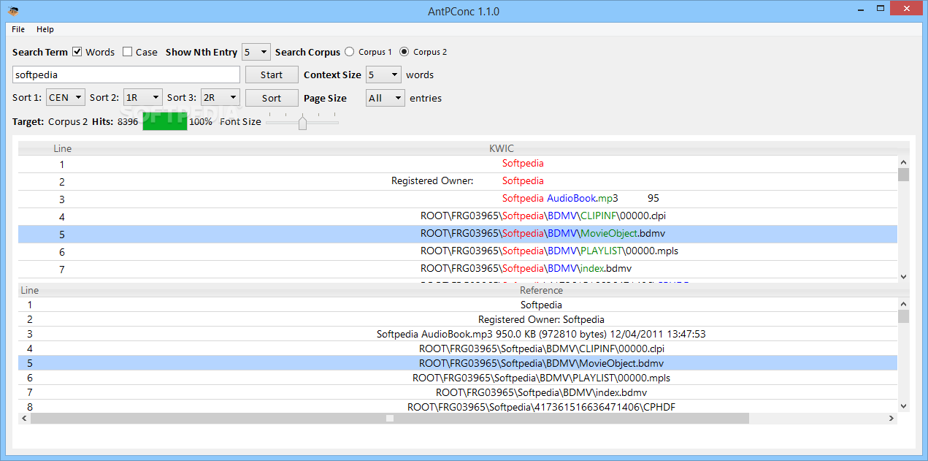Open the Sort 3 2R dropdown
Image resolution: width=928 pixels, height=461 pixels.
[x=220, y=97]
